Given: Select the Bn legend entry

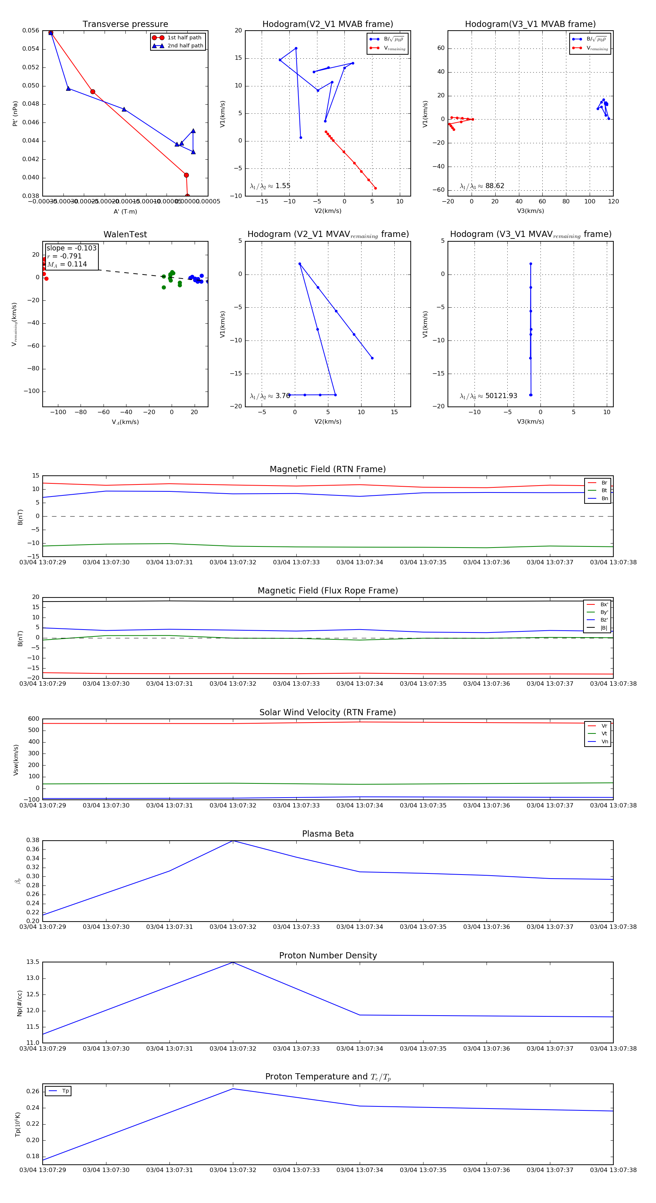Looking at the screenshot, I should (598, 498).
